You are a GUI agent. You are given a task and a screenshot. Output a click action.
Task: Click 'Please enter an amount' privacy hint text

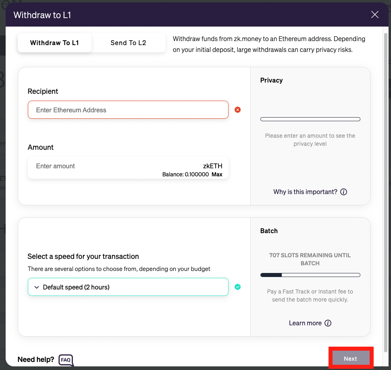(x=310, y=140)
